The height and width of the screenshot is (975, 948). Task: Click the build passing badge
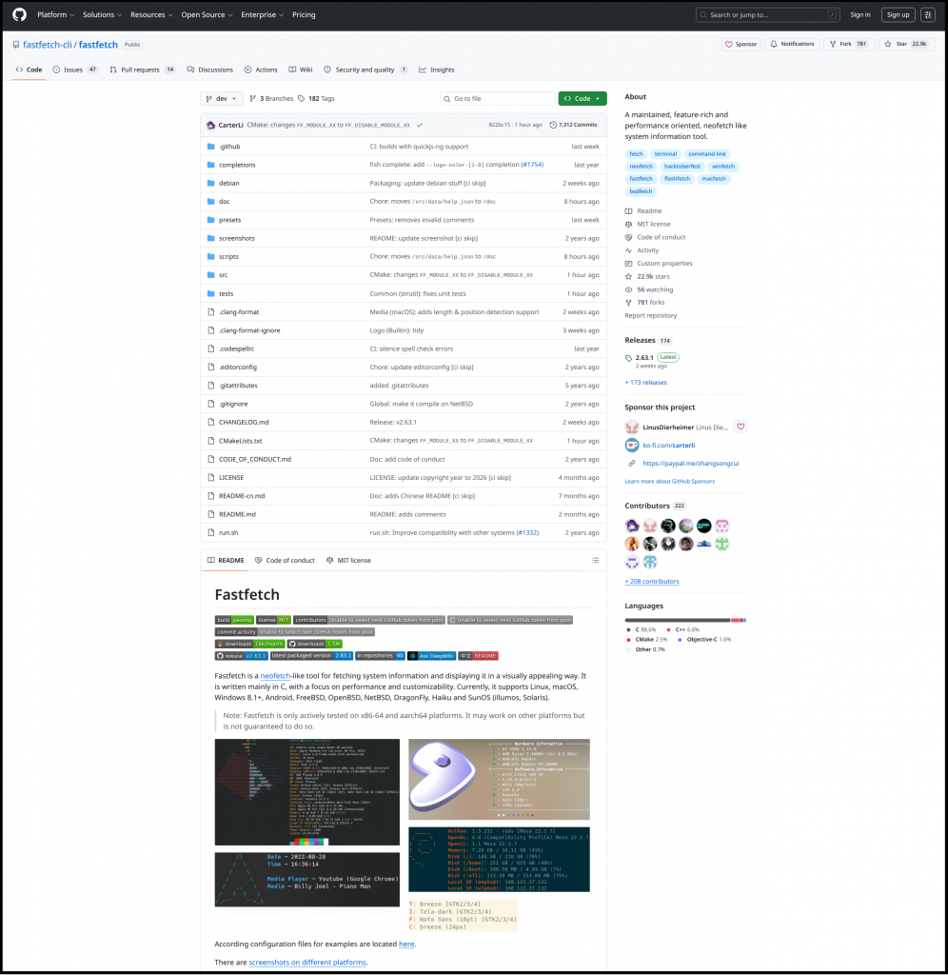pos(234,620)
